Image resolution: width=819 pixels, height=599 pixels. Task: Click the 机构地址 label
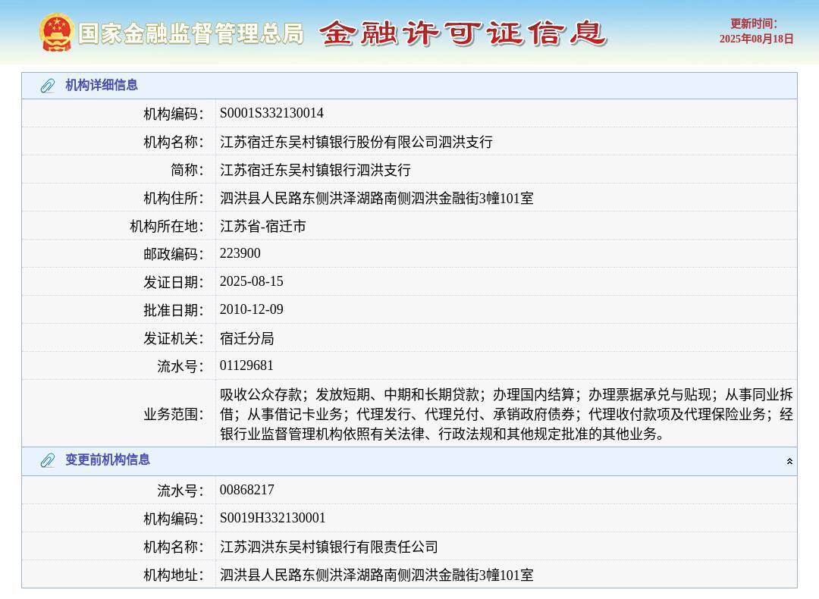(x=174, y=575)
